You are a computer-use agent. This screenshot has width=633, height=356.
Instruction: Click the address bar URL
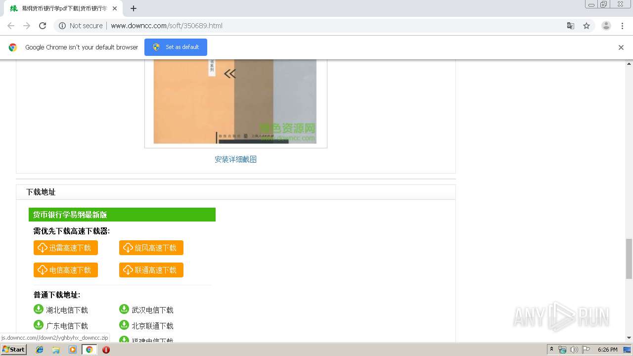[x=167, y=26]
